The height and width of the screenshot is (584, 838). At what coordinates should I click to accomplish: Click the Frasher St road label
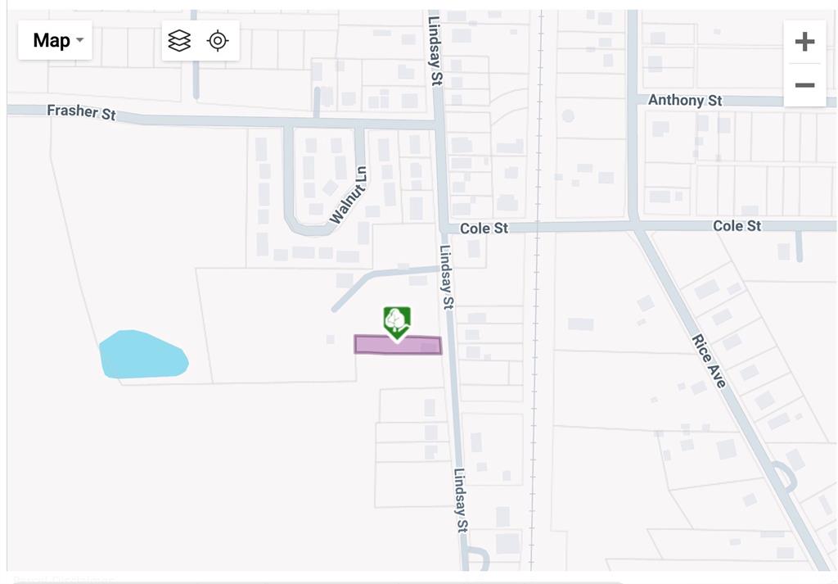81,111
